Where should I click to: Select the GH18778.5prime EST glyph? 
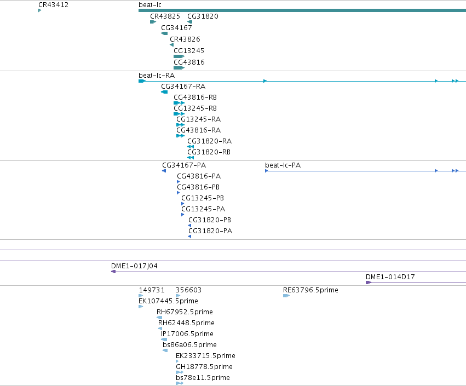coord(180,372)
